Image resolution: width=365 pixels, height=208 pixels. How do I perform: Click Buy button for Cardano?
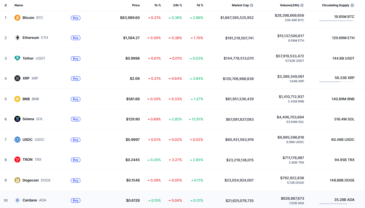(x=76, y=200)
